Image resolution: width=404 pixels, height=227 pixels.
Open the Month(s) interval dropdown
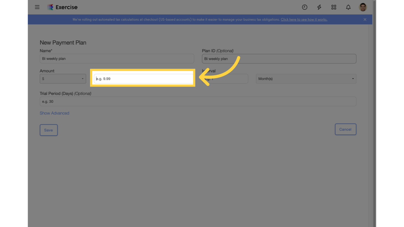click(x=306, y=79)
